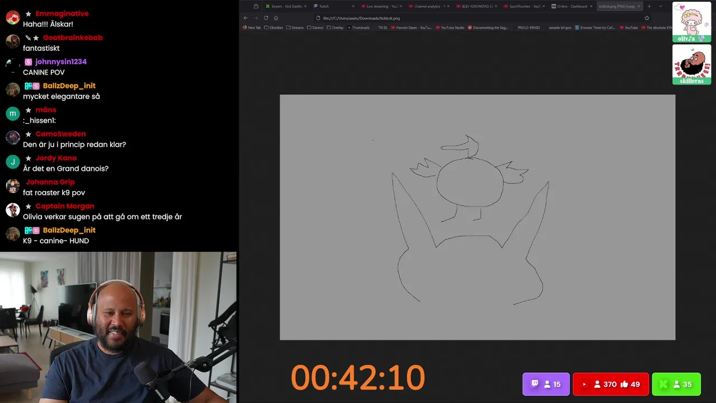
Task: Switch to the Live streaming YouTube tab
Action: click(x=381, y=6)
